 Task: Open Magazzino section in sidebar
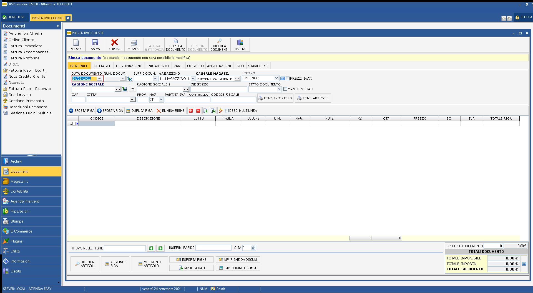pyautogui.click(x=31, y=181)
